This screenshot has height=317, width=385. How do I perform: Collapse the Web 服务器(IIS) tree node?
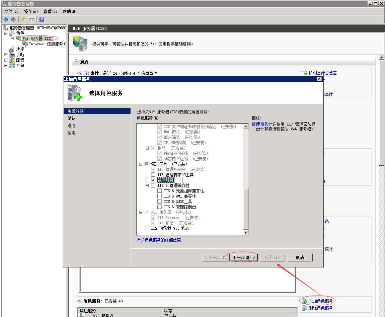coord(12,38)
